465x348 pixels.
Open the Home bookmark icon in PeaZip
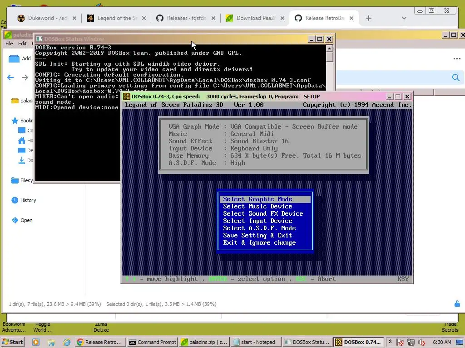click(22, 140)
